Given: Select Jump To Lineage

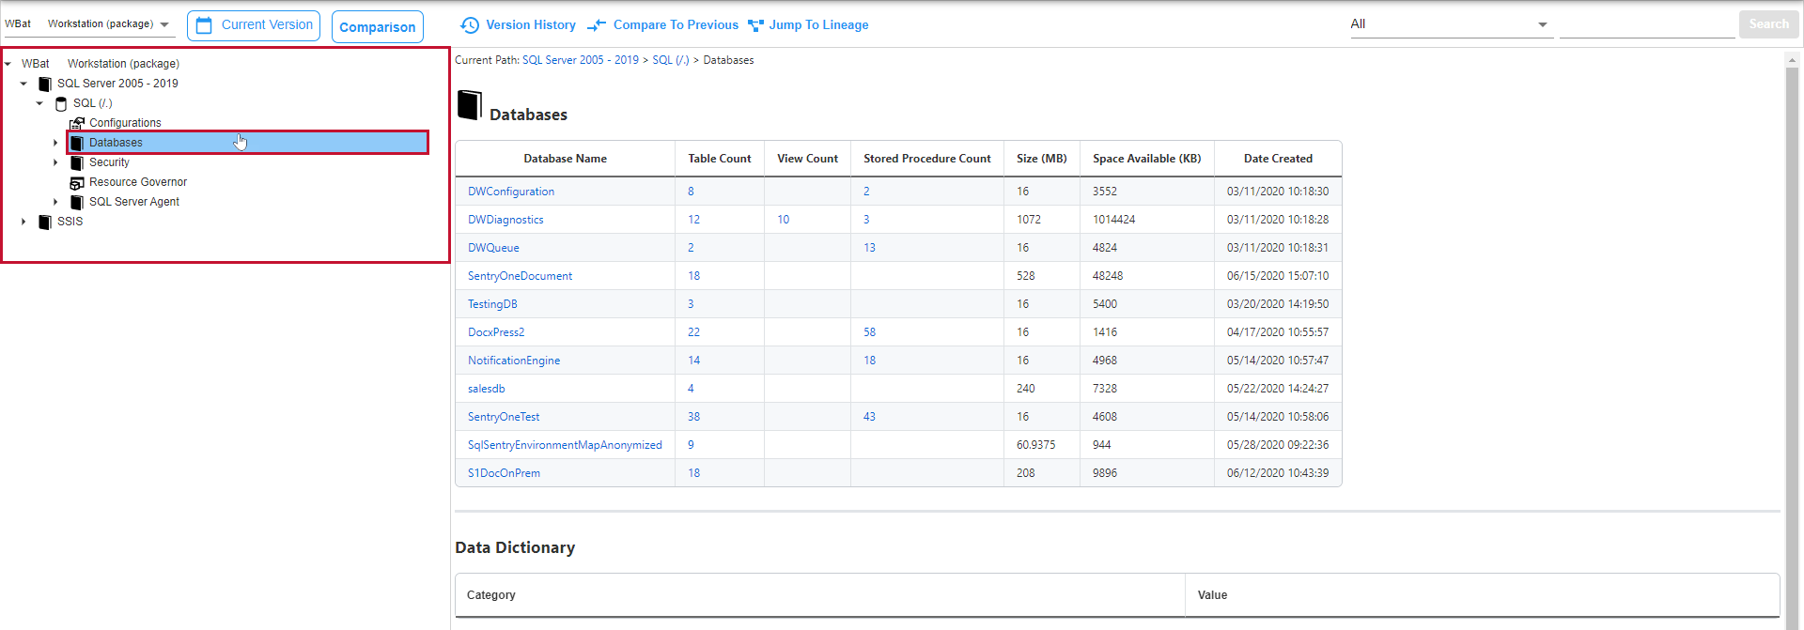Looking at the screenshot, I should click(x=808, y=25).
